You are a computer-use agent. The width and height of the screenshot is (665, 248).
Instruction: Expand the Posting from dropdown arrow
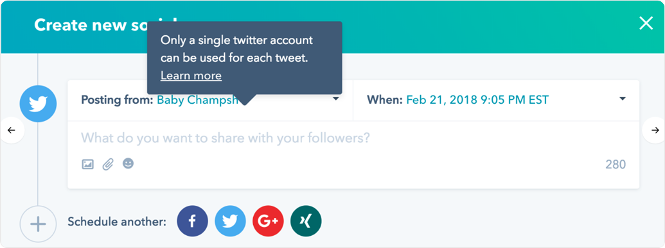[x=335, y=99]
